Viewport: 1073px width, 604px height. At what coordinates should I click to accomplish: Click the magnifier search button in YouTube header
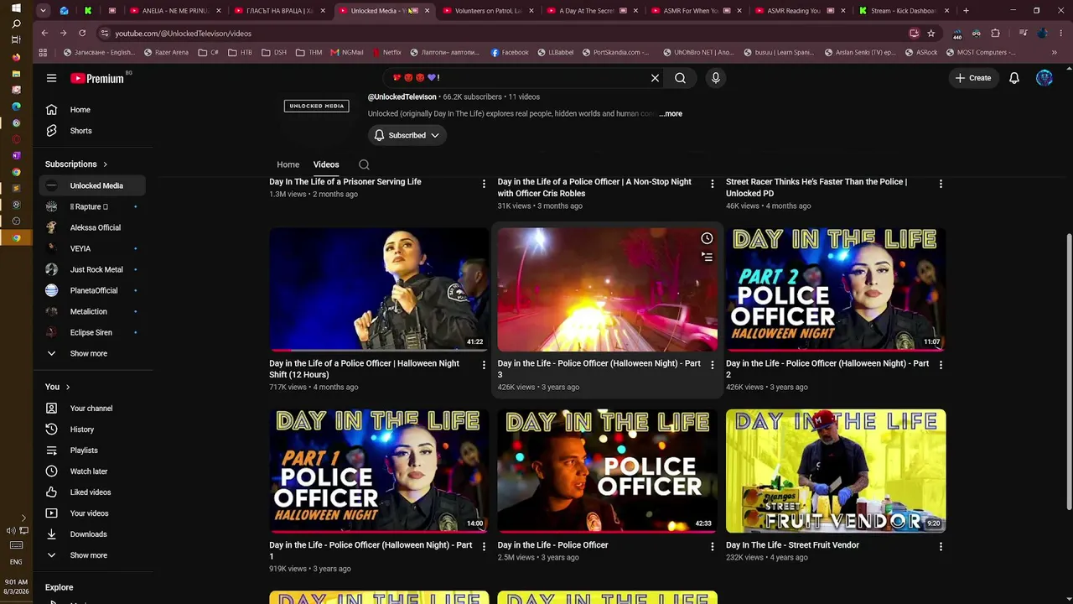click(681, 78)
